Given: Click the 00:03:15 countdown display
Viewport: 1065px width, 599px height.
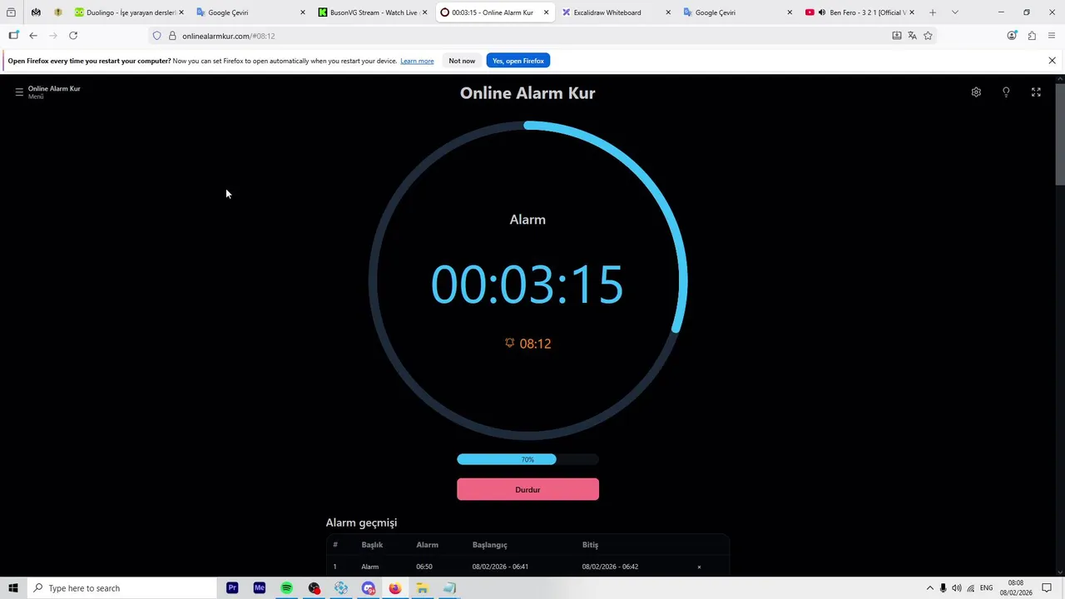Looking at the screenshot, I should pyautogui.click(x=528, y=285).
